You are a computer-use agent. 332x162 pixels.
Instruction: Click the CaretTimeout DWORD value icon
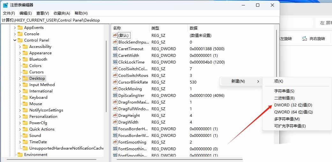[x=115, y=49]
